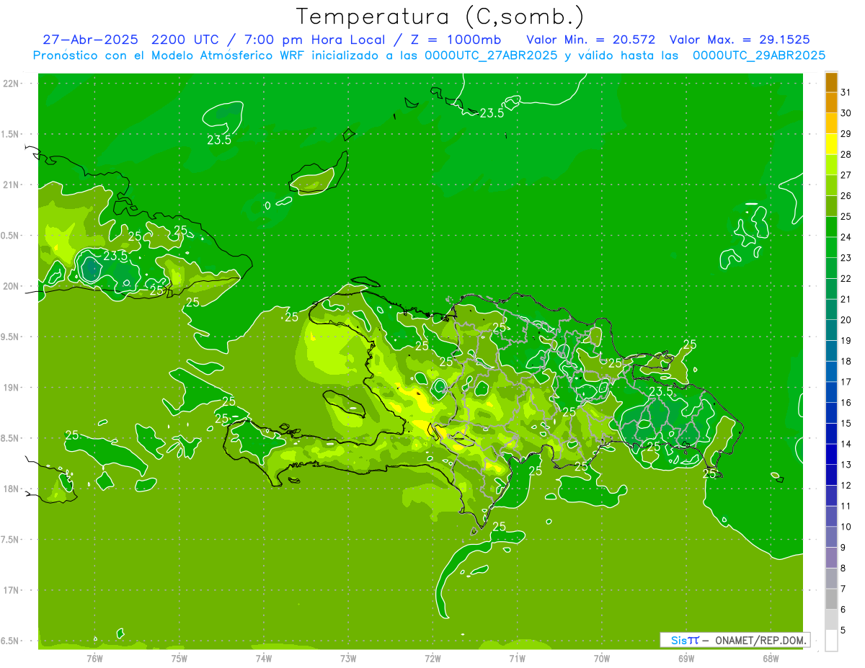This screenshot has height=668, width=865.
Task: Select the 'Z = 1000mb' level text
Action: (456, 39)
